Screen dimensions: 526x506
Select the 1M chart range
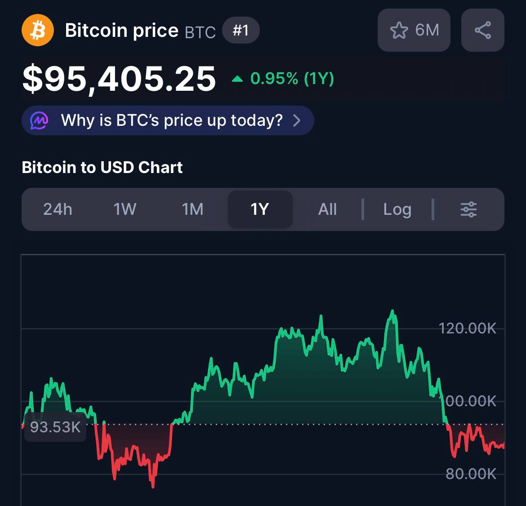192,209
